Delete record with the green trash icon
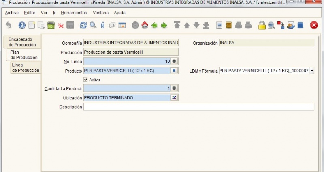This screenshot has width=324, height=172. pos(51,25)
